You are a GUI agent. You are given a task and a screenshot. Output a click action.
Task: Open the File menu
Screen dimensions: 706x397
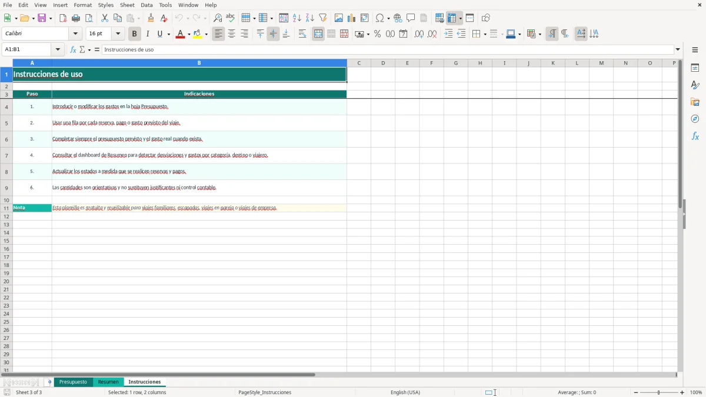pyautogui.click(x=8, y=5)
